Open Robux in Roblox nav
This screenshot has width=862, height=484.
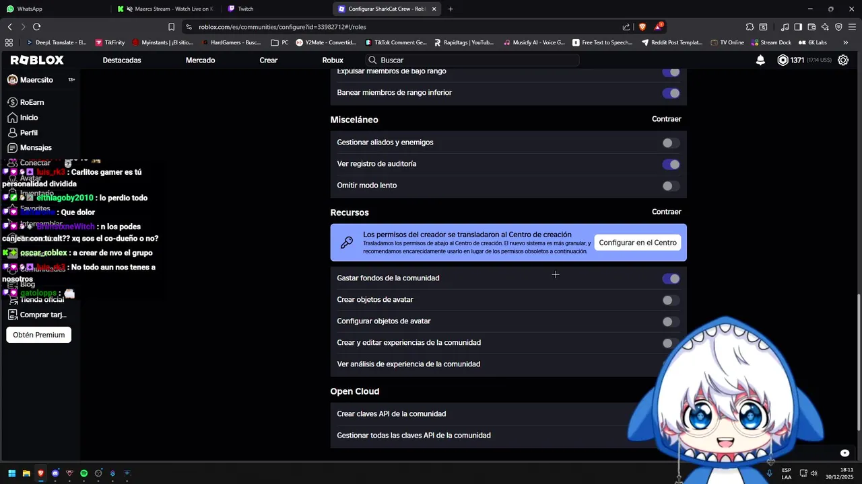click(x=333, y=60)
